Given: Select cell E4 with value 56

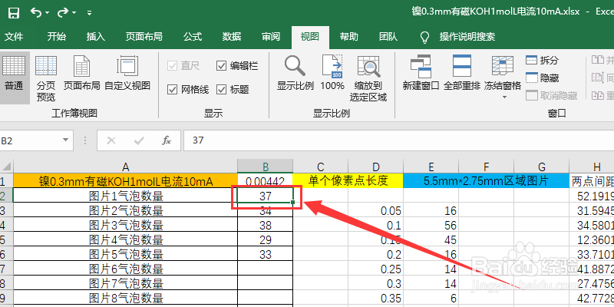Looking at the screenshot, I should (431, 225).
